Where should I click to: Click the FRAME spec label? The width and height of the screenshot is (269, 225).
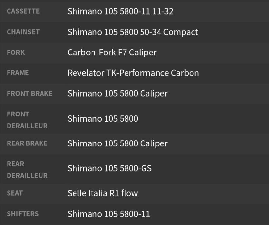18,73
